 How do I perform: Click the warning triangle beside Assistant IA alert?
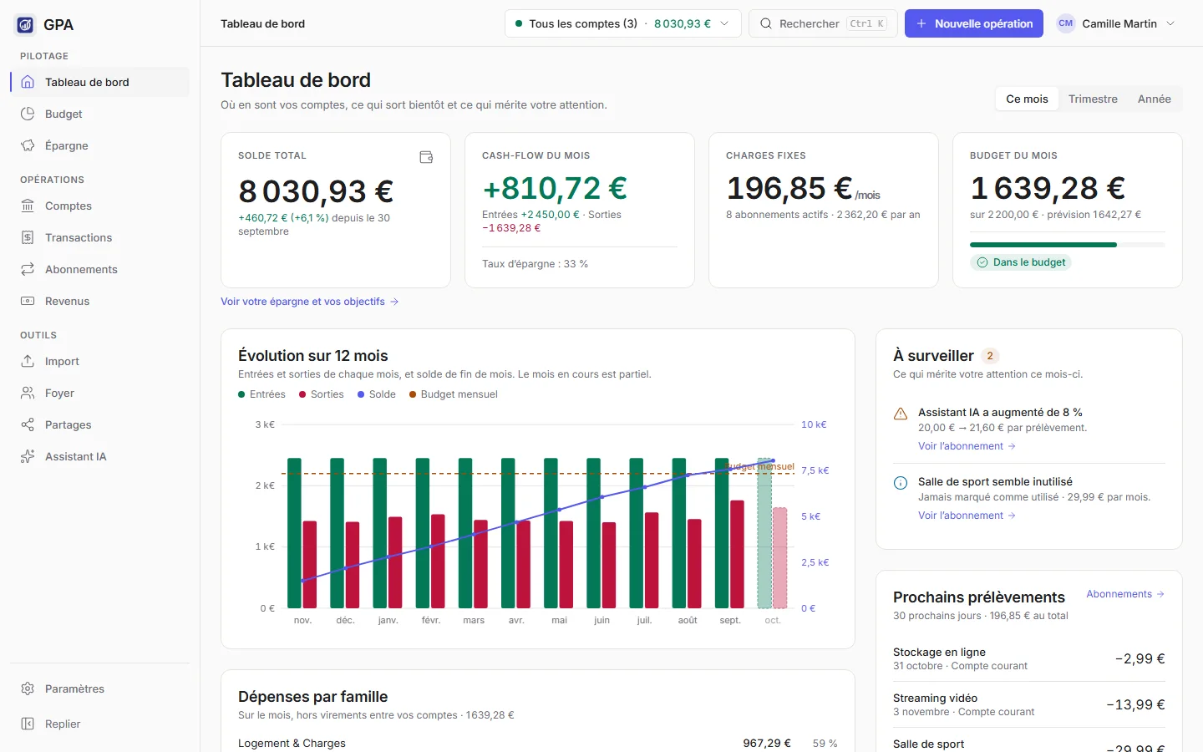tap(901, 414)
